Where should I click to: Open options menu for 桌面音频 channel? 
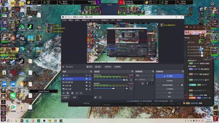click(131, 88)
